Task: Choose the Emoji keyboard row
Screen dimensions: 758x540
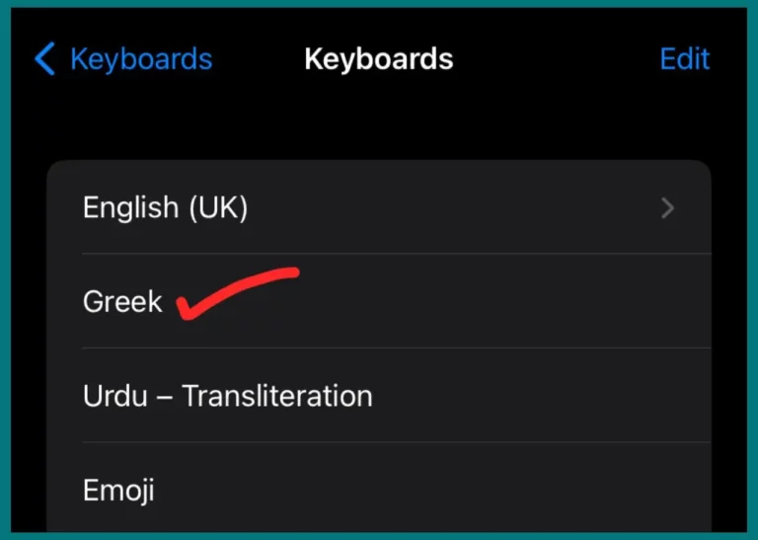Action: coord(379,488)
